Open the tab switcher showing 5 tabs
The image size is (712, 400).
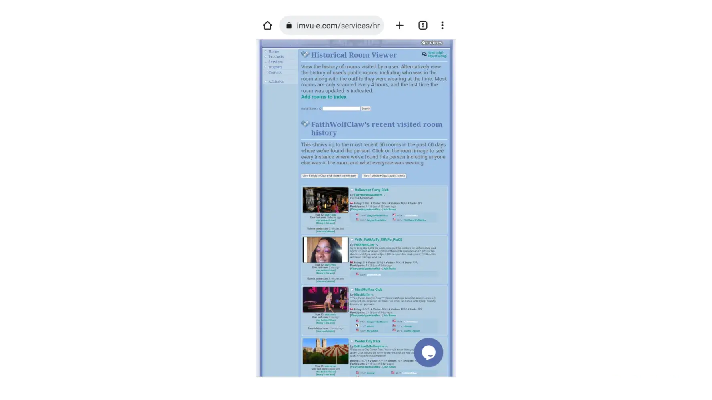[423, 26]
